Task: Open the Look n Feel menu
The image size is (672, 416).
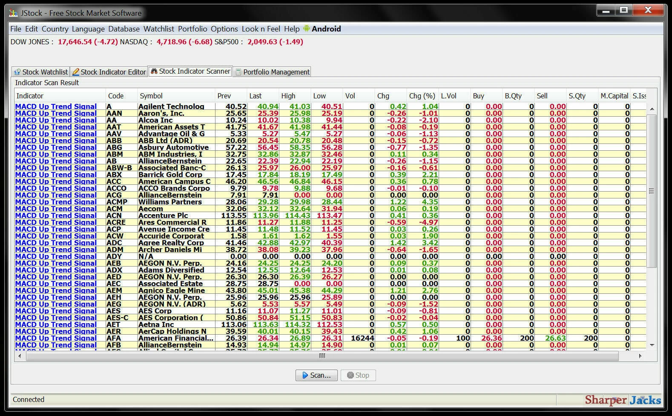Action: pyautogui.click(x=261, y=29)
